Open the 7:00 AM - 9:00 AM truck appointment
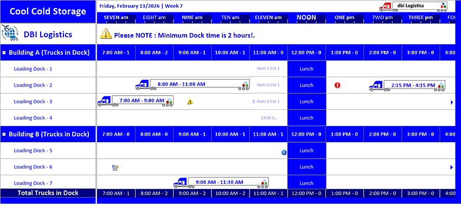The image size is (461, 204). tap(135, 101)
